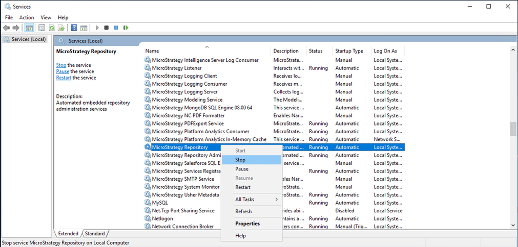Sort by the Name column header

click(x=207, y=51)
